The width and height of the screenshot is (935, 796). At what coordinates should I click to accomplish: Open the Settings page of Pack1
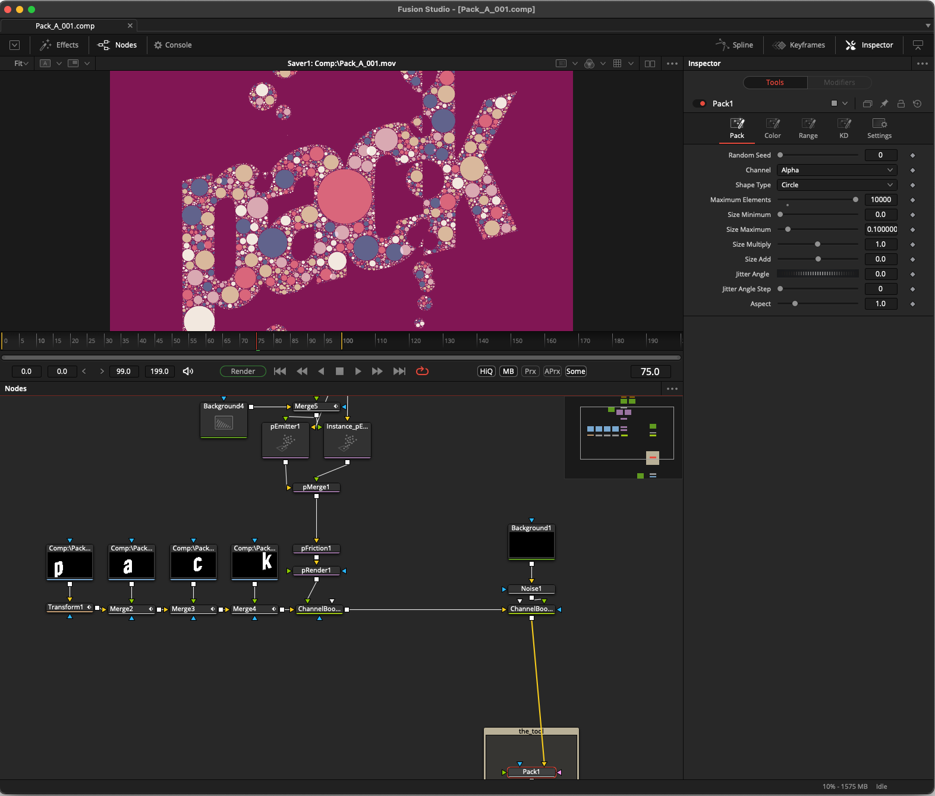point(880,128)
